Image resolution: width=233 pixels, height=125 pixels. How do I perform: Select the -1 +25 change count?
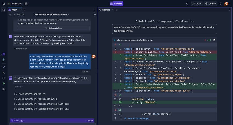(x=207, y=40)
